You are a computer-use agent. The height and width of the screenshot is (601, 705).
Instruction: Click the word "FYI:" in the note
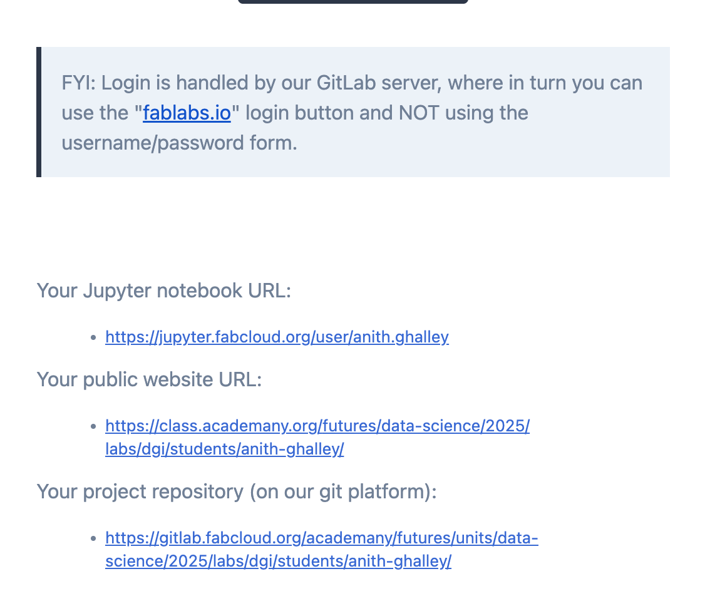tap(78, 83)
